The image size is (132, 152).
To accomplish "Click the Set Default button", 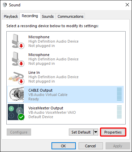I will [81, 132].
